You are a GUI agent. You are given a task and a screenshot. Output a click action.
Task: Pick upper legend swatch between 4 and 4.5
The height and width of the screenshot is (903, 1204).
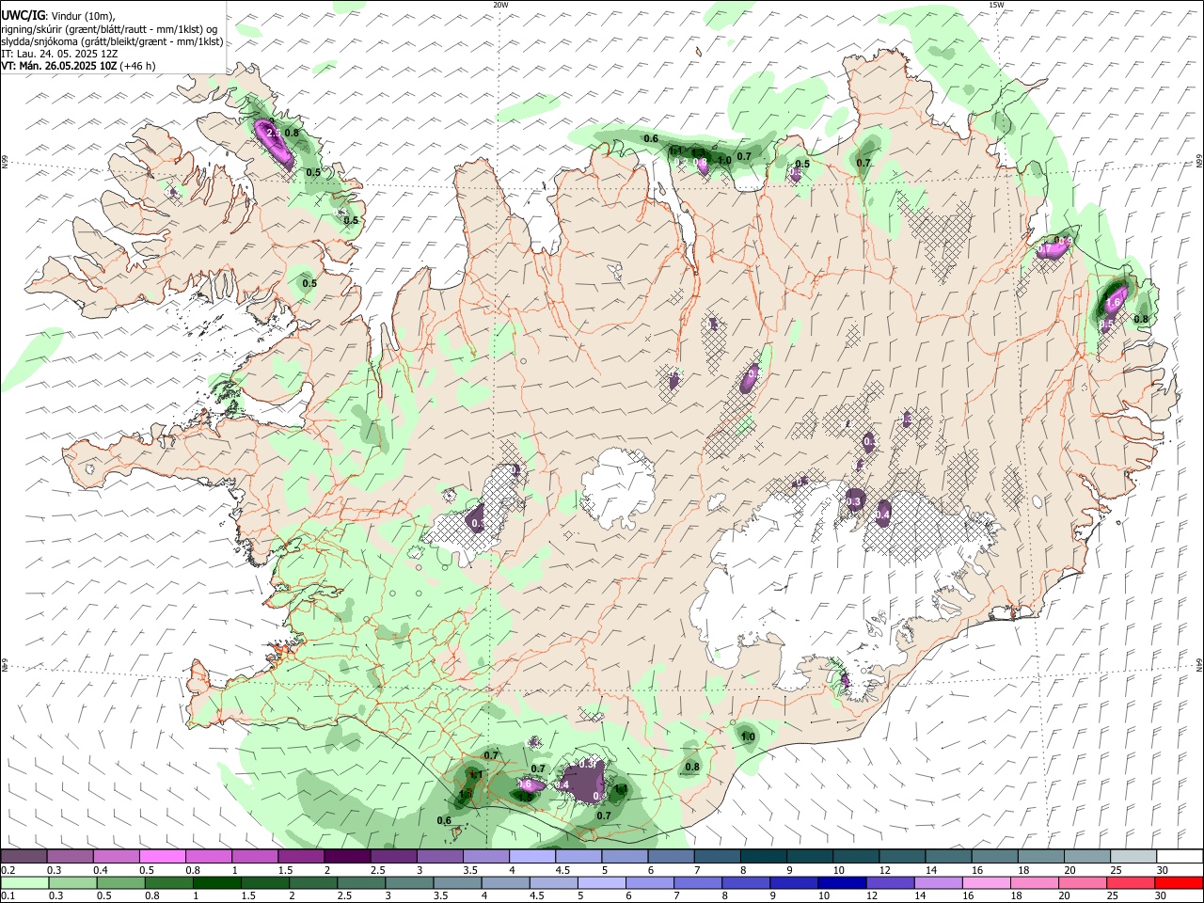532,857
